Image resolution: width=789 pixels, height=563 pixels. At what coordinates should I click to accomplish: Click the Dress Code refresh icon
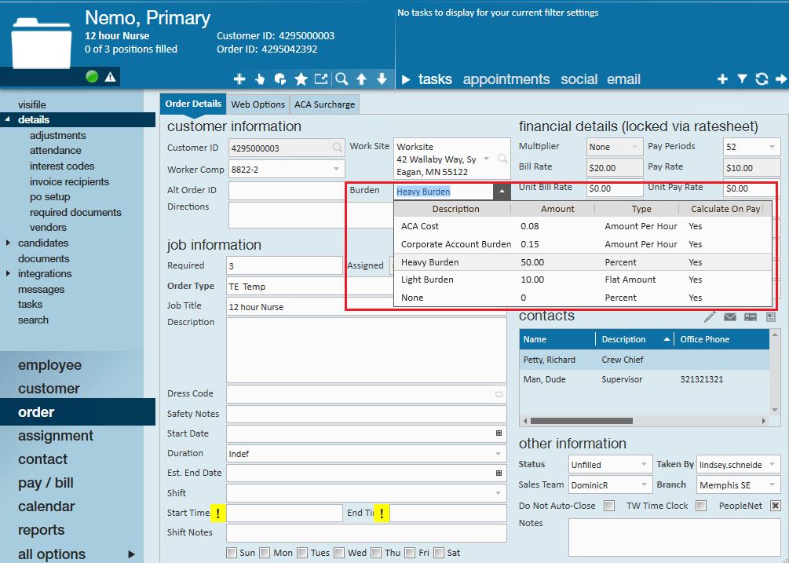point(499,394)
